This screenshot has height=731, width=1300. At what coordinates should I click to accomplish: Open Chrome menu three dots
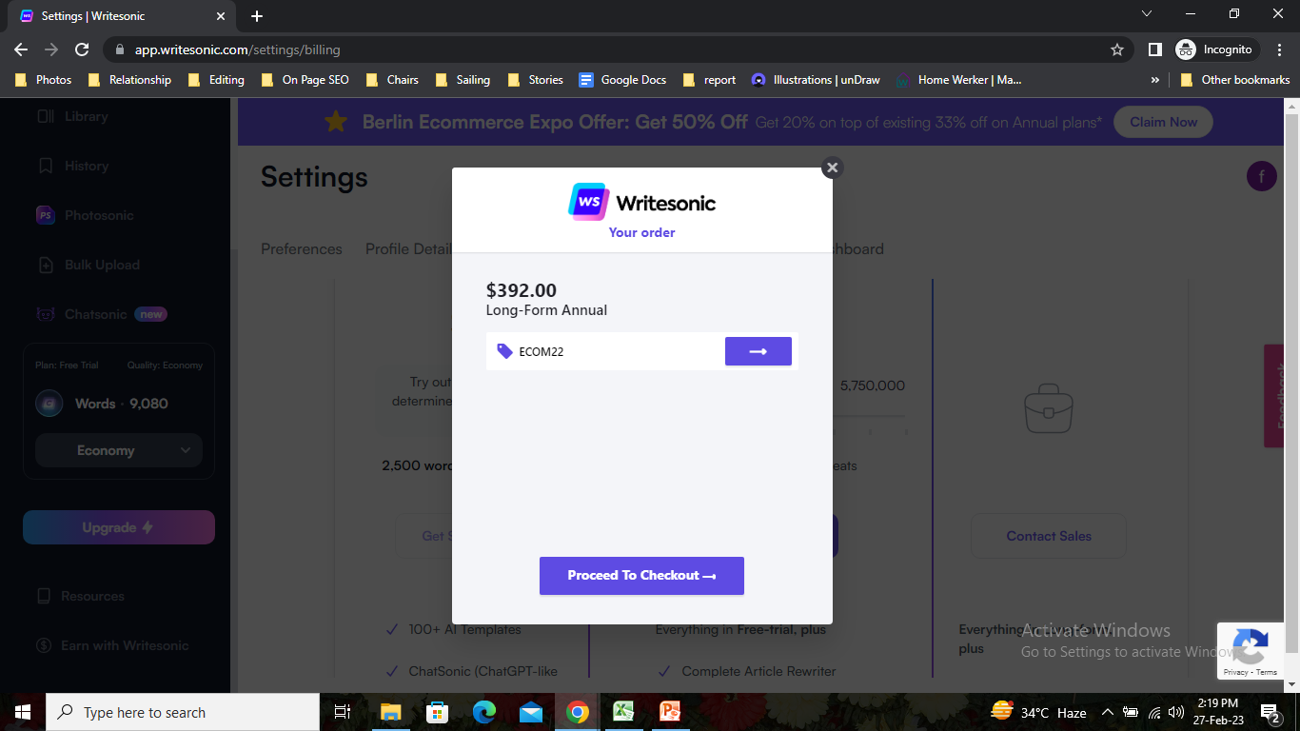click(1280, 49)
